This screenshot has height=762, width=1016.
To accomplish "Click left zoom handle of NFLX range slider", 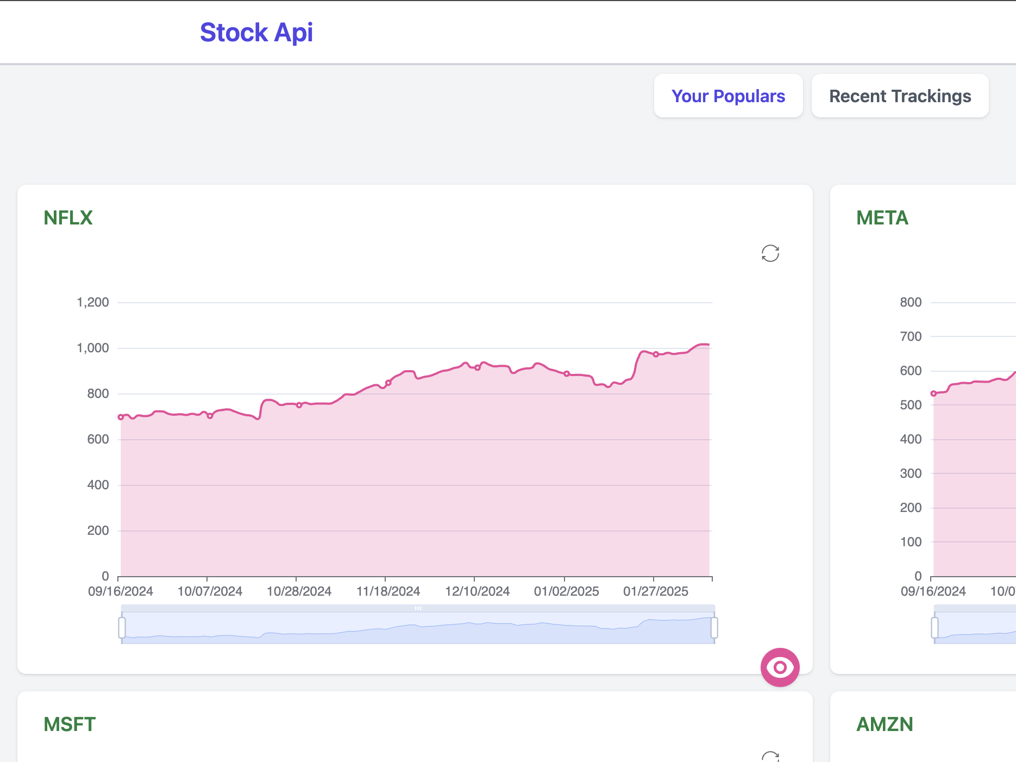I will click(x=122, y=628).
